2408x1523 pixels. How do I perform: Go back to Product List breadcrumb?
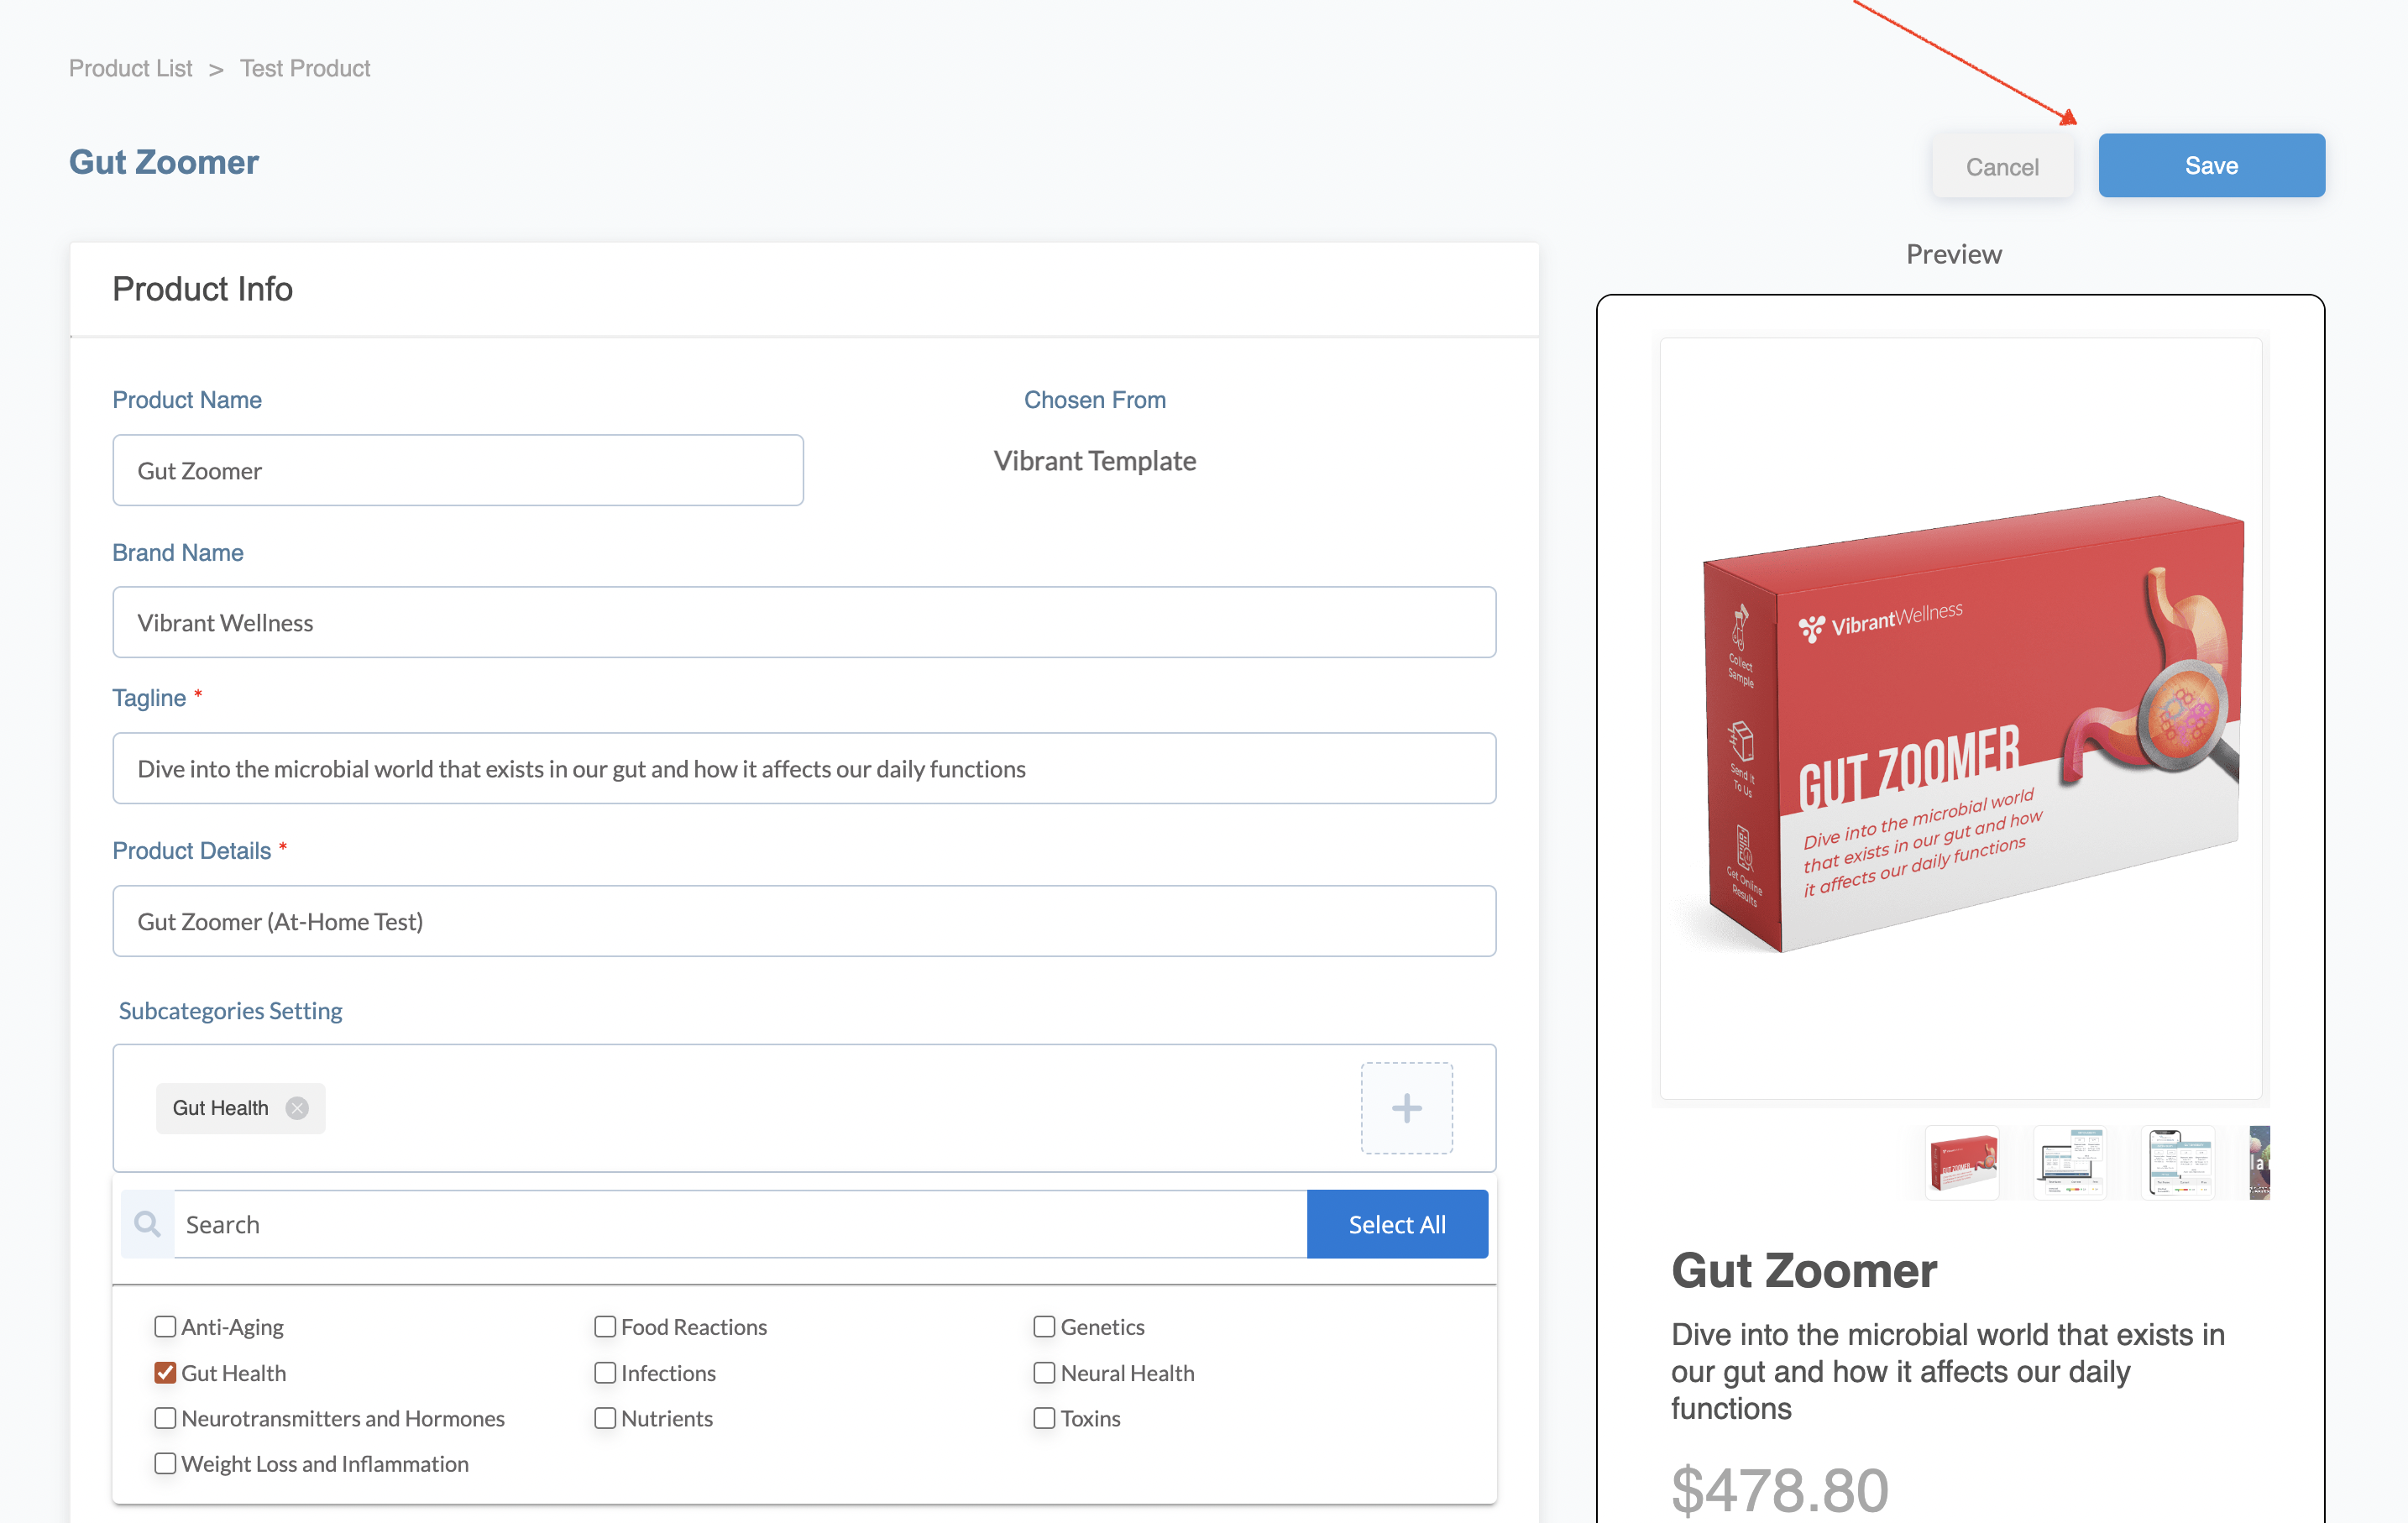130,68
